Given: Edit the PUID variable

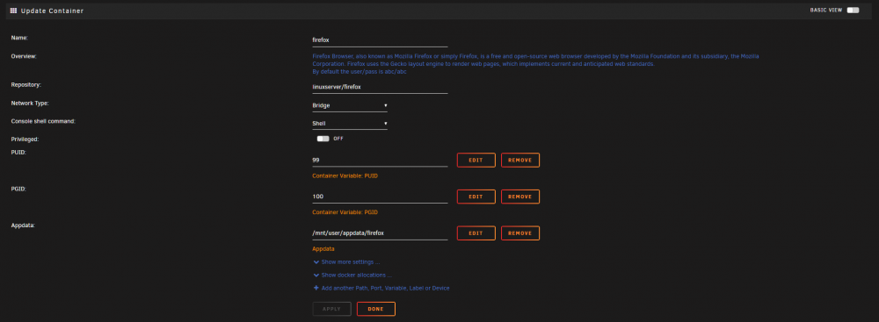Looking at the screenshot, I should point(476,161).
